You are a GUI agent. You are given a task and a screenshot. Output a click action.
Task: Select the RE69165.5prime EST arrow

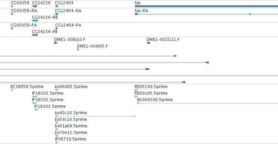coord(136,97)
